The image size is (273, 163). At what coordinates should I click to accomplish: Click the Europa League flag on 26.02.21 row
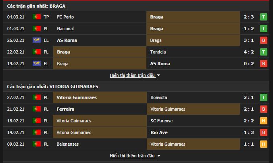(37, 40)
